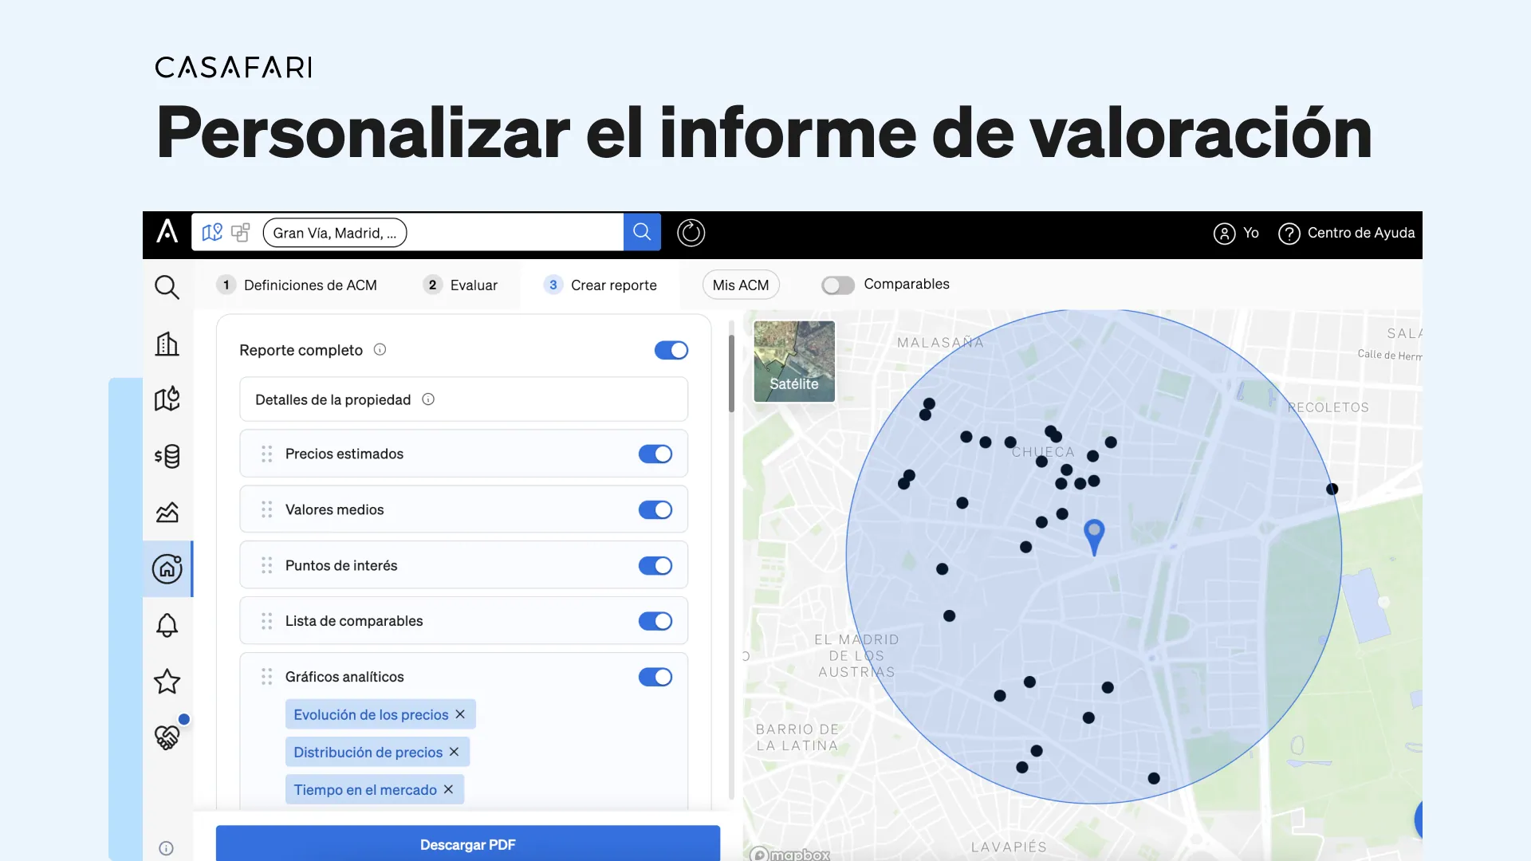Click the Detalles de la propiedad row
The height and width of the screenshot is (861, 1531).
(463, 399)
